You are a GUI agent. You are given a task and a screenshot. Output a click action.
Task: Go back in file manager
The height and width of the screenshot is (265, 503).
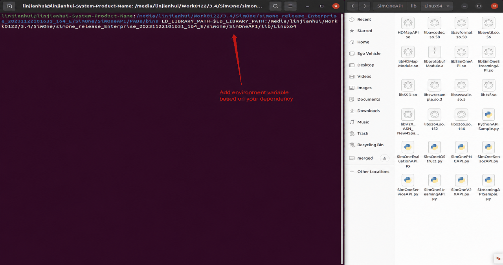point(352,6)
